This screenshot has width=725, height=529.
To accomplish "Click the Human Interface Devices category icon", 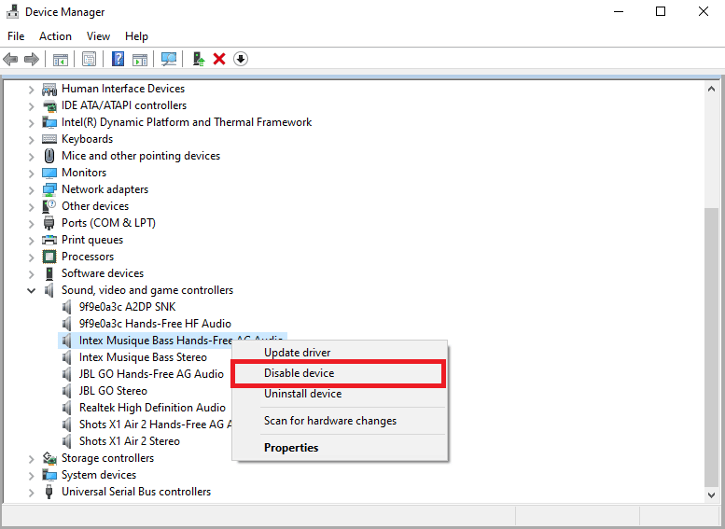I will (49, 89).
